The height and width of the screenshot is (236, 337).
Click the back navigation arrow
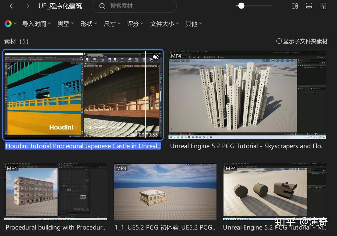click(x=11, y=6)
